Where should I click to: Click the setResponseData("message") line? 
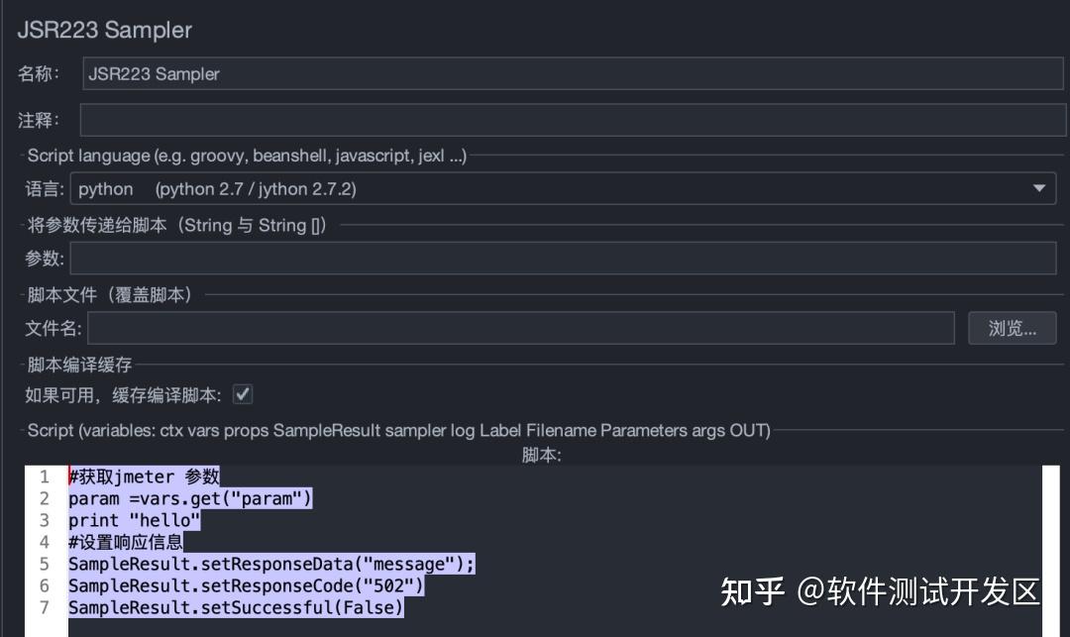coord(267,563)
